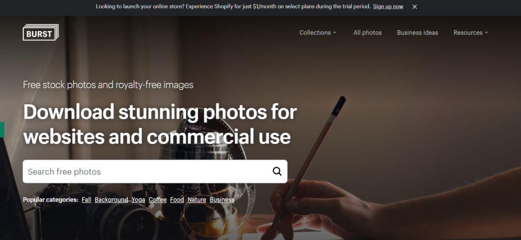Browse the Business popular category

coord(222,199)
